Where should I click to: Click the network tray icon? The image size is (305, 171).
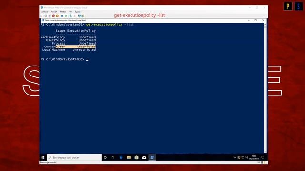click(x=243, y=157)
